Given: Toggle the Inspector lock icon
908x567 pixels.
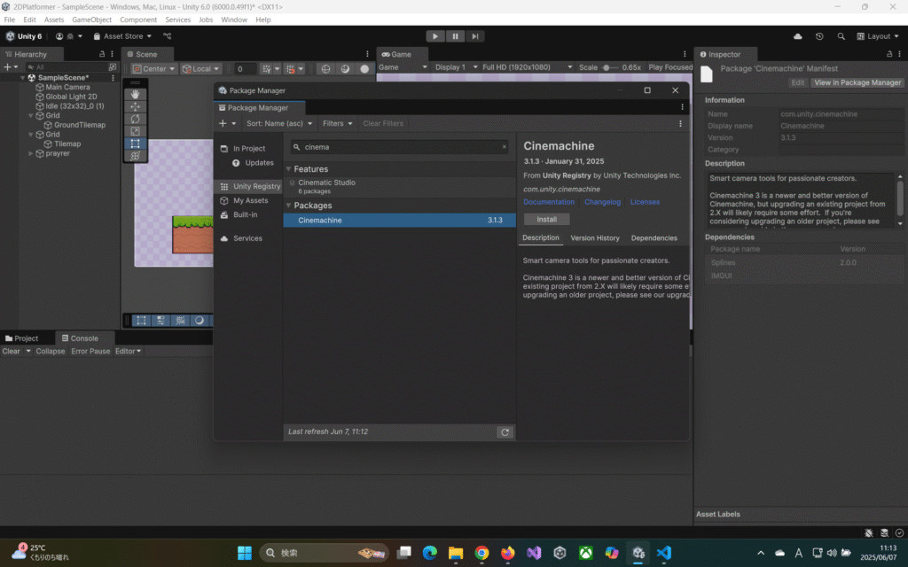Looking at the screenshot, I should coord(889,54).
